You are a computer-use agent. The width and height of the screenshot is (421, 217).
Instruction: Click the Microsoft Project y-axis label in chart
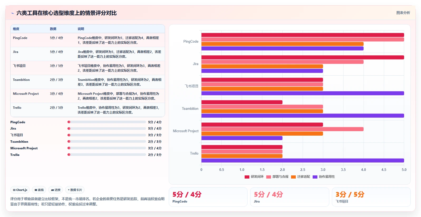point(186,131)
